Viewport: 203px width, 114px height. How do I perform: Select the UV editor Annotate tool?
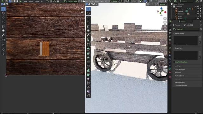(x=3, y=35)
